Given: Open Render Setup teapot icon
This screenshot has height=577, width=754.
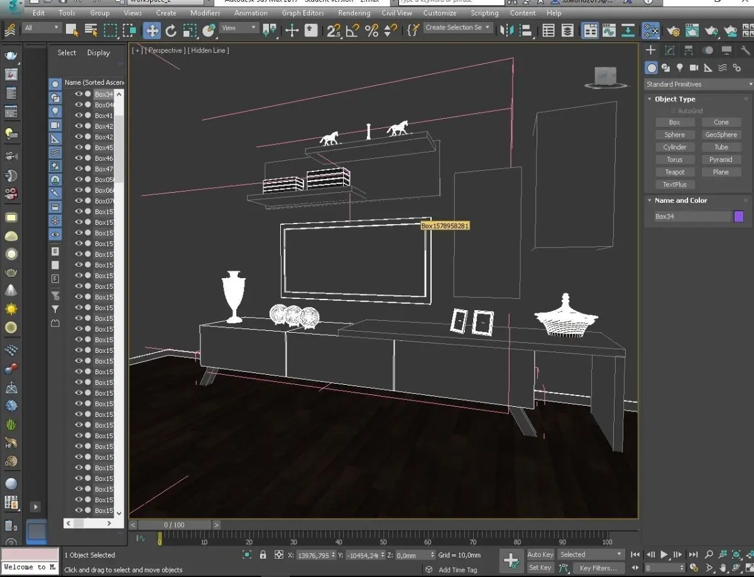Looking at the screenshot, I should tap(673, 30).
